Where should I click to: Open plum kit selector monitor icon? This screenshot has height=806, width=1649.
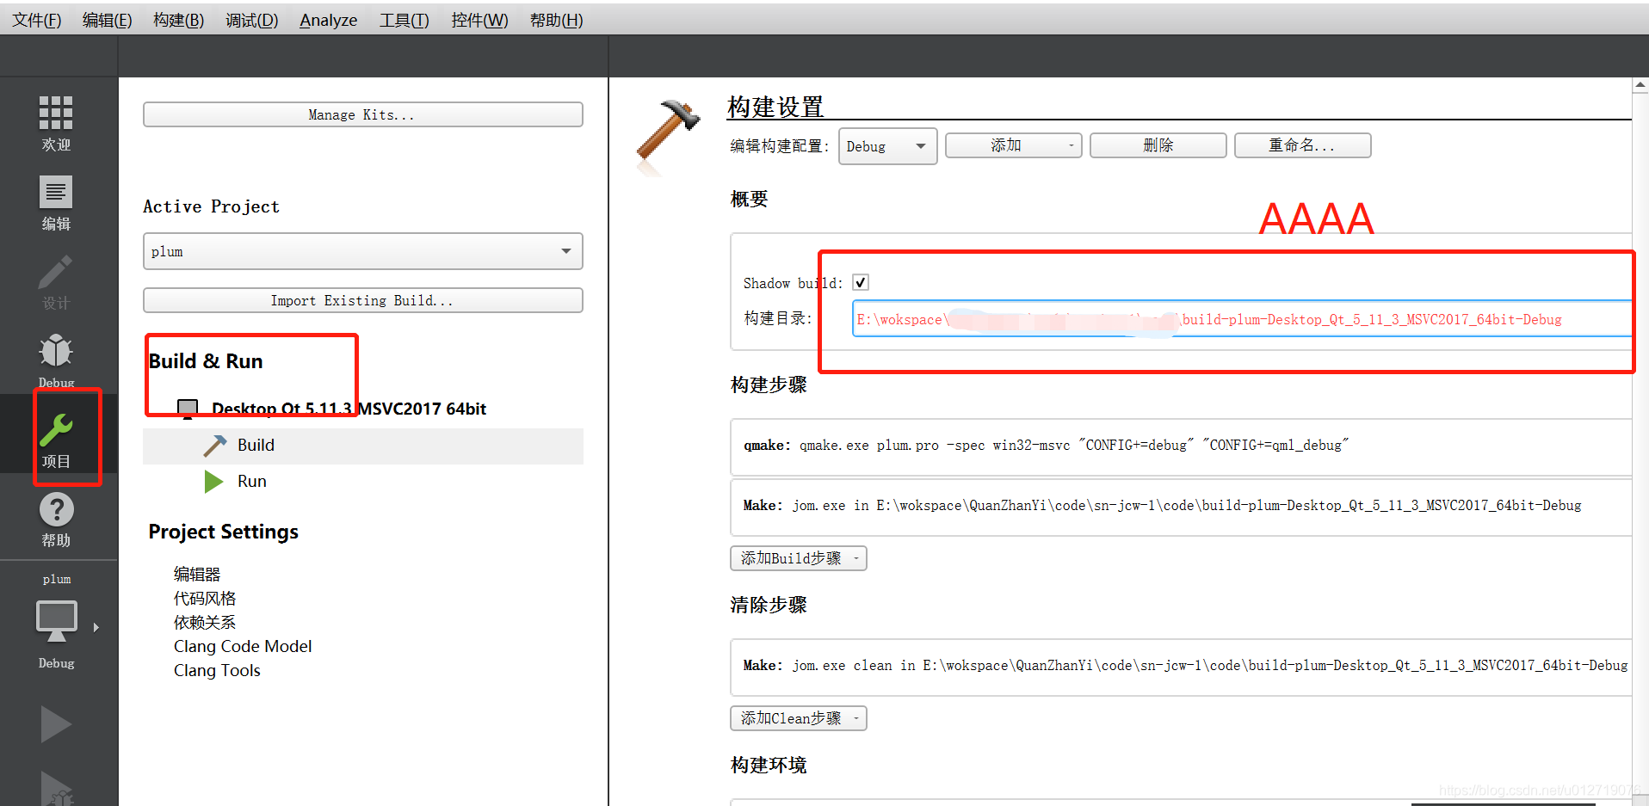[56, 621]
